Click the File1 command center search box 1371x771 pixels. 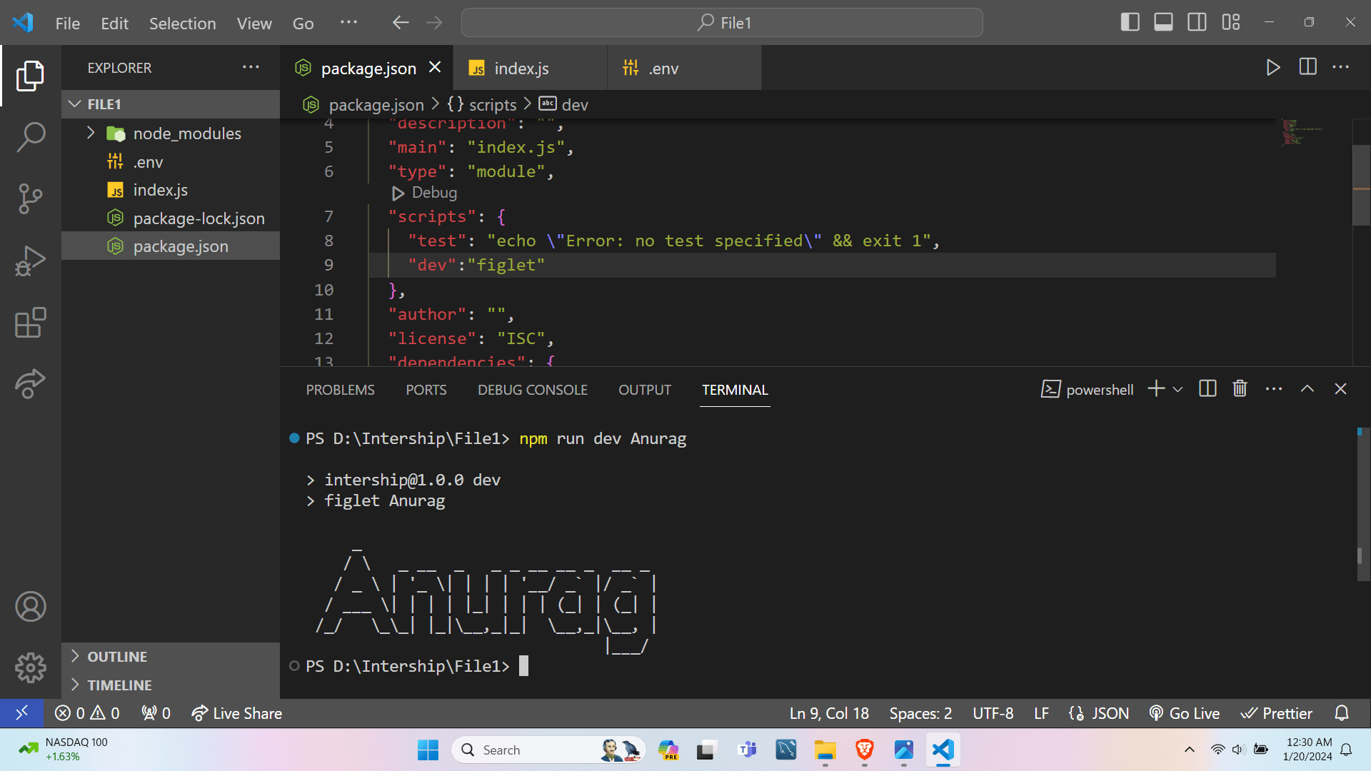[722, 23]
